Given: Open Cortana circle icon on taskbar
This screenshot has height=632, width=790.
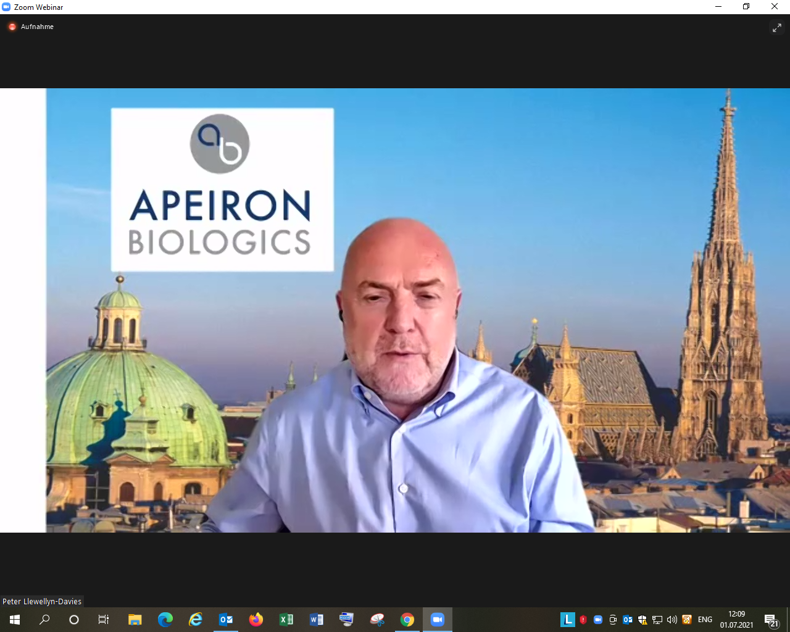Looking at the screenshot, I should pos(74,620).
